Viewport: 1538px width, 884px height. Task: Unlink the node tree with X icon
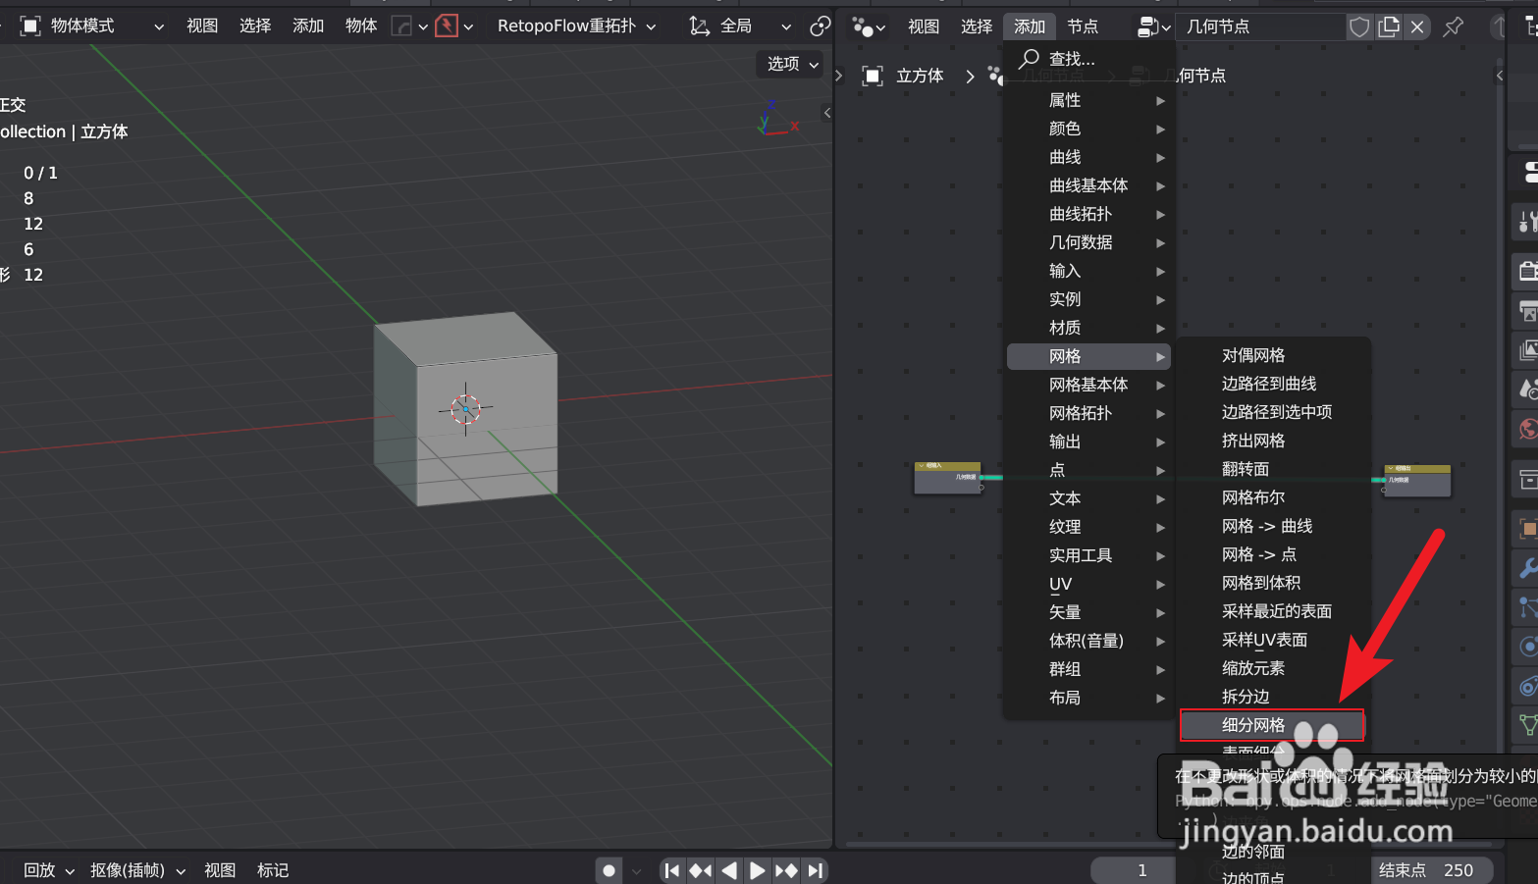1417,26
